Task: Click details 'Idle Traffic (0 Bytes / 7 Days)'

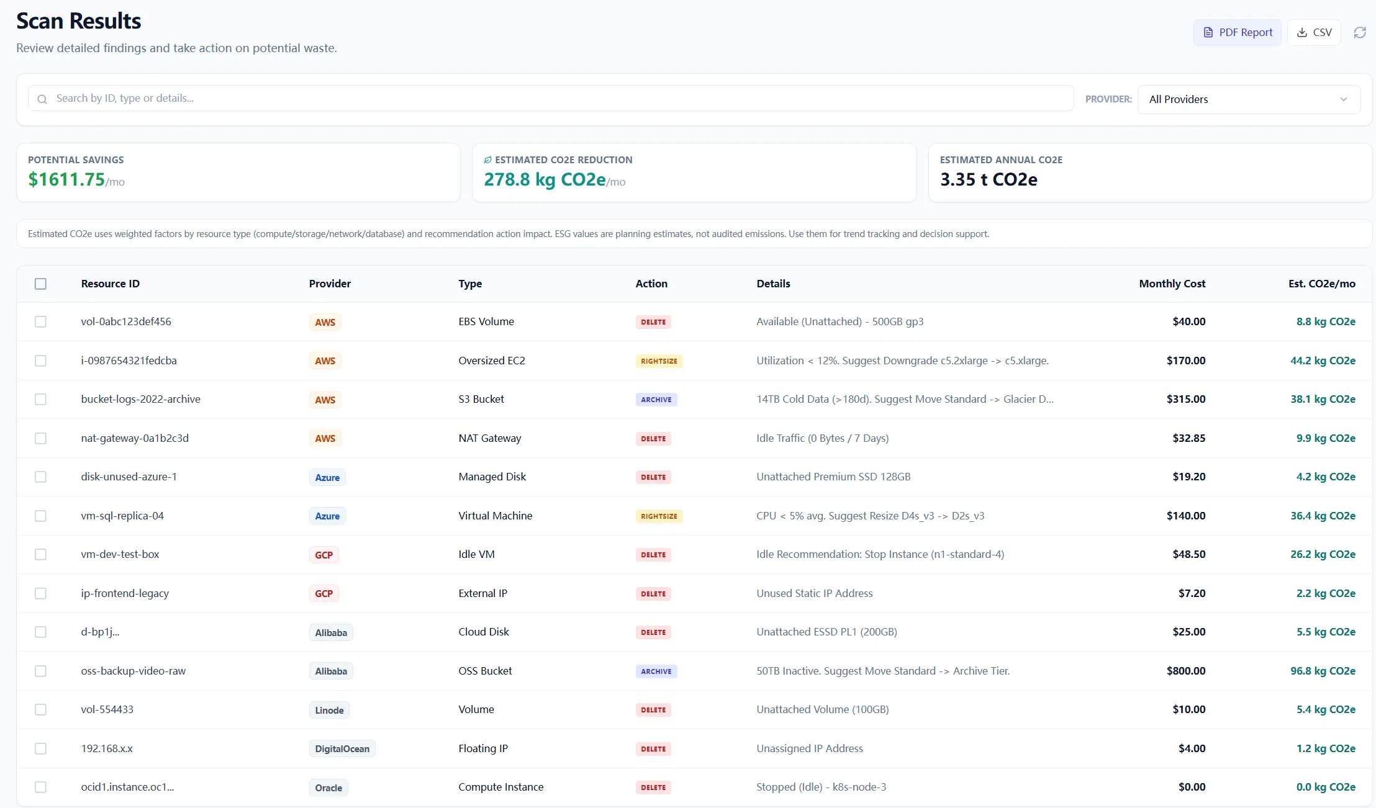Action: 822,438
